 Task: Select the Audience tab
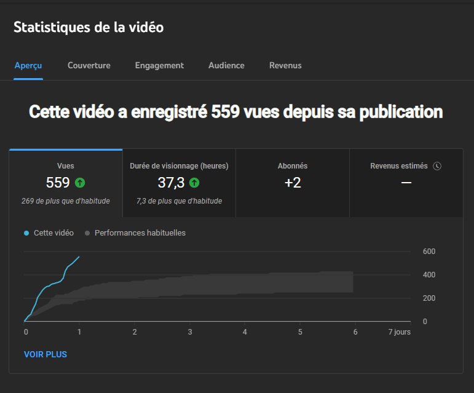point(226,65)
